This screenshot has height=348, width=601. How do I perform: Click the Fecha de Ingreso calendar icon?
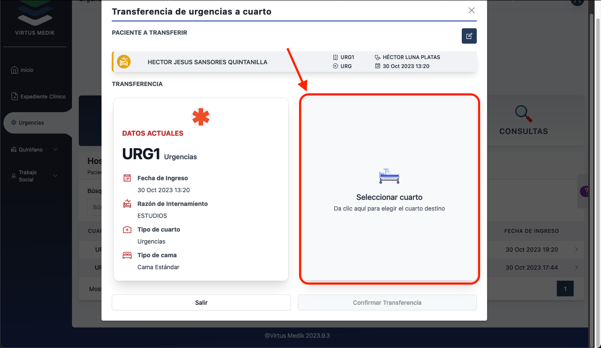tap(127, 178)
